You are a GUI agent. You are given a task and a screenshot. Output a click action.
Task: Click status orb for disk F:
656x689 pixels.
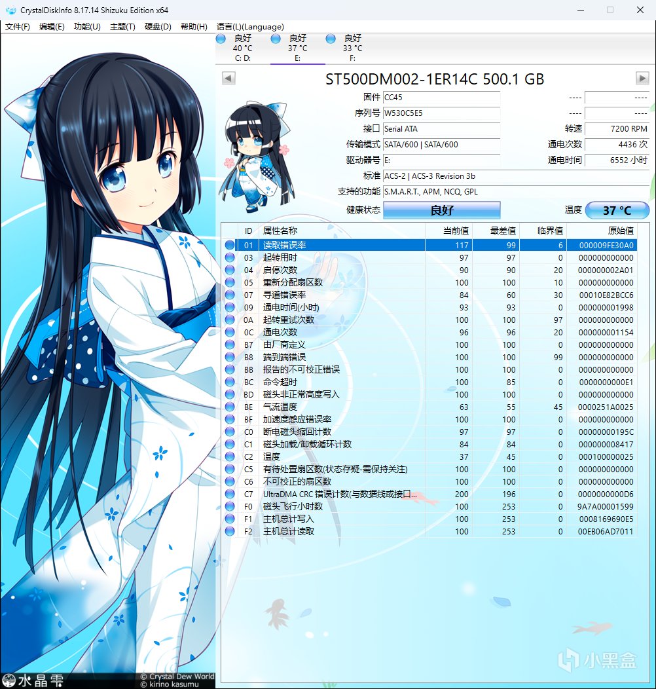pyautogui.click(x=331, y=39)
